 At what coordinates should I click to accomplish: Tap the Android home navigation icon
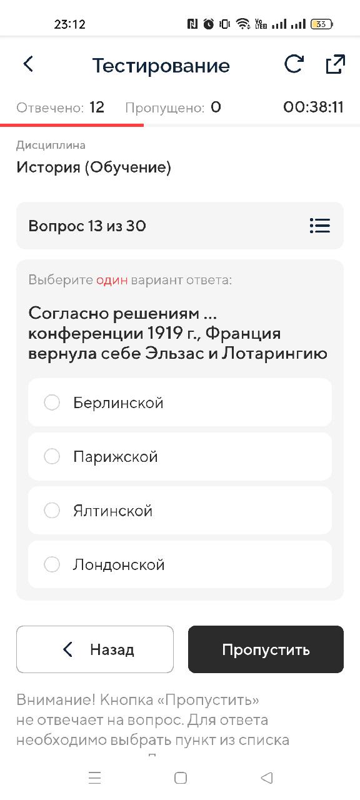pyautogui.click(x=181, y=777)
